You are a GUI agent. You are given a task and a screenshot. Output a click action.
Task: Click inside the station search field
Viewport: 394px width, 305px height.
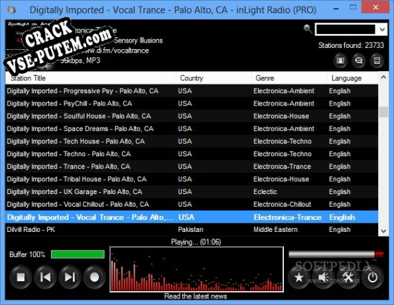[x=346, y=29]
